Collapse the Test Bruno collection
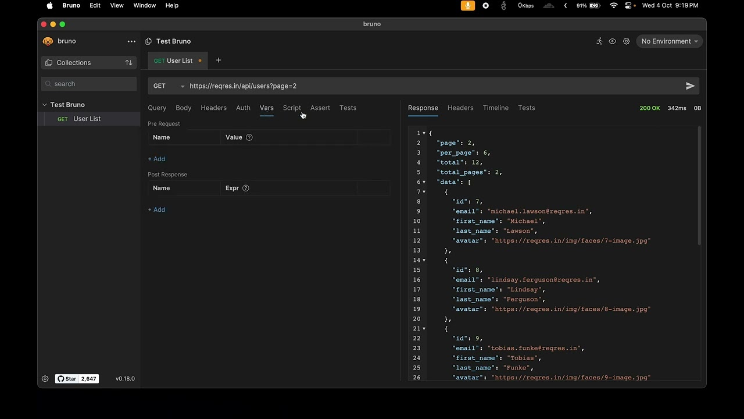The image size is (744, 419). [45, 105]
